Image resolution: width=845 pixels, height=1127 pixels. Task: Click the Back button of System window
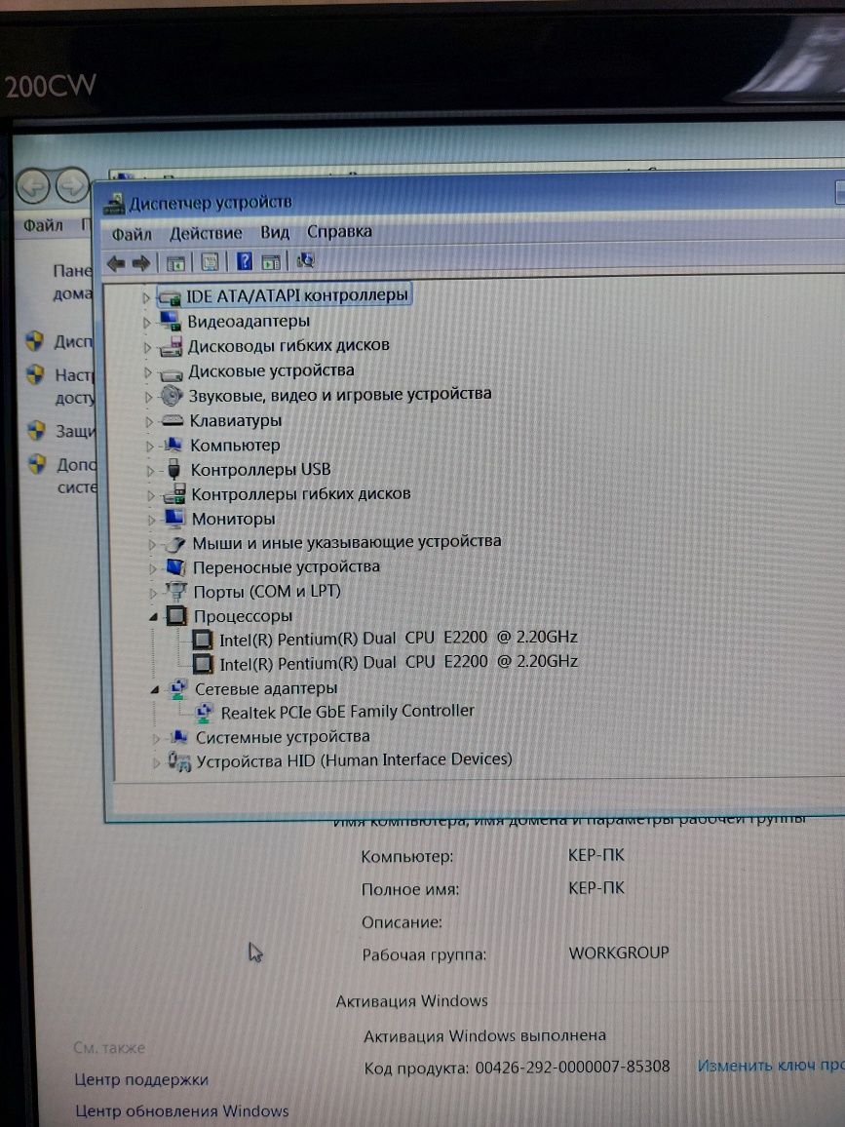(x=34, y=187)
